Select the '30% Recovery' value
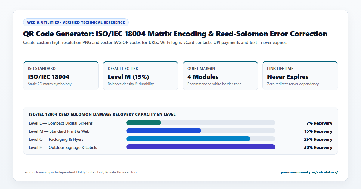This screenshot has height=189, width=361. point(318,147)
